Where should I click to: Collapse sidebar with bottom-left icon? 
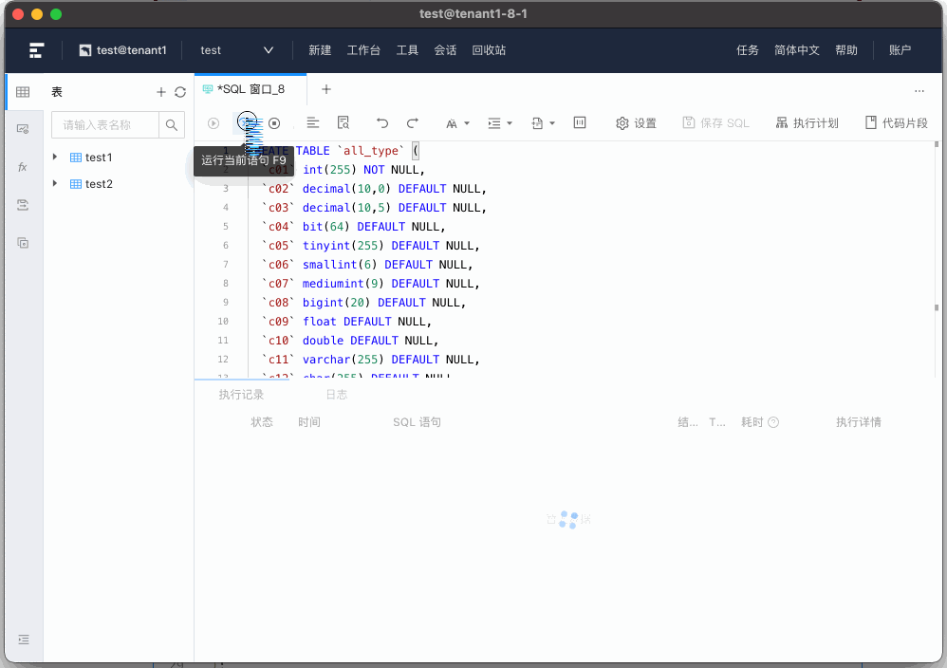tap(24, 639)
